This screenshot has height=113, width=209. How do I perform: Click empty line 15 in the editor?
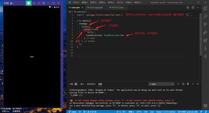[x=131, y=56]
